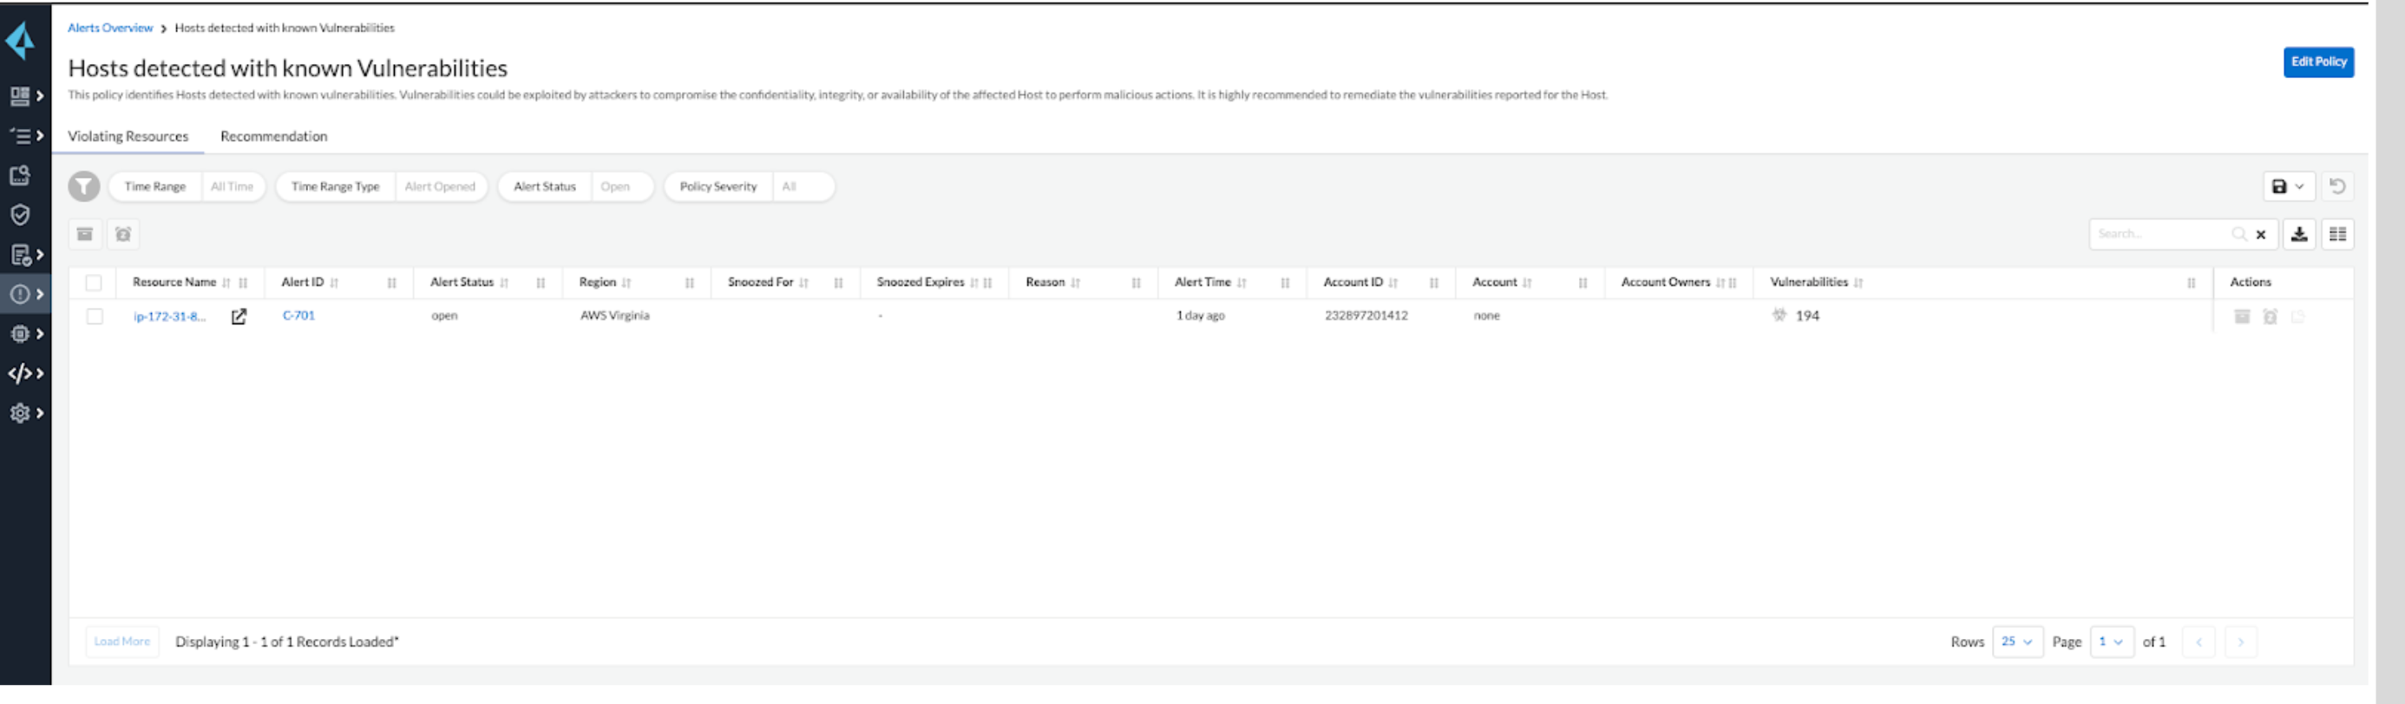Reset filters with the undo arrow icon
This screenshot has height=704, width=2405.
2336,186
